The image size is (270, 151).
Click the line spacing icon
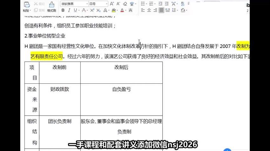[174, 10]
